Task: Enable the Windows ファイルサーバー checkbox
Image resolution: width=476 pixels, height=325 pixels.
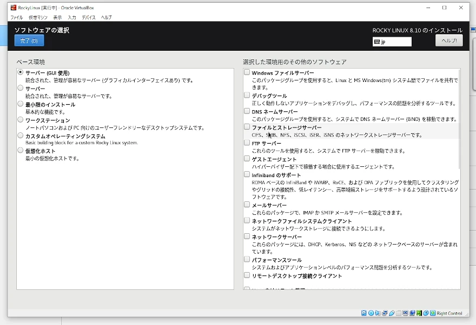Action: [x=247, y=72]
